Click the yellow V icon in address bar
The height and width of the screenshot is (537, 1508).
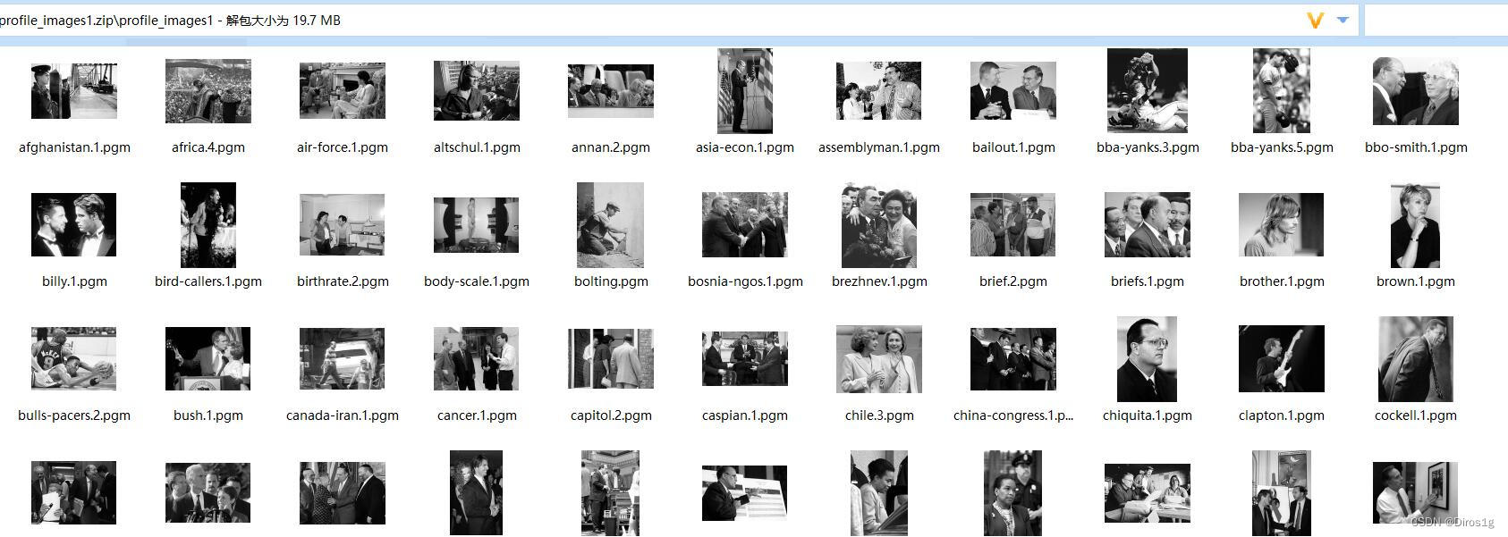point(1315,20)
